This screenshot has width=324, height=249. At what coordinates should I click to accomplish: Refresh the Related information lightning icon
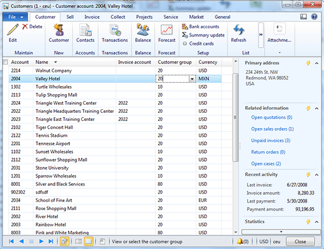point(308,108)
